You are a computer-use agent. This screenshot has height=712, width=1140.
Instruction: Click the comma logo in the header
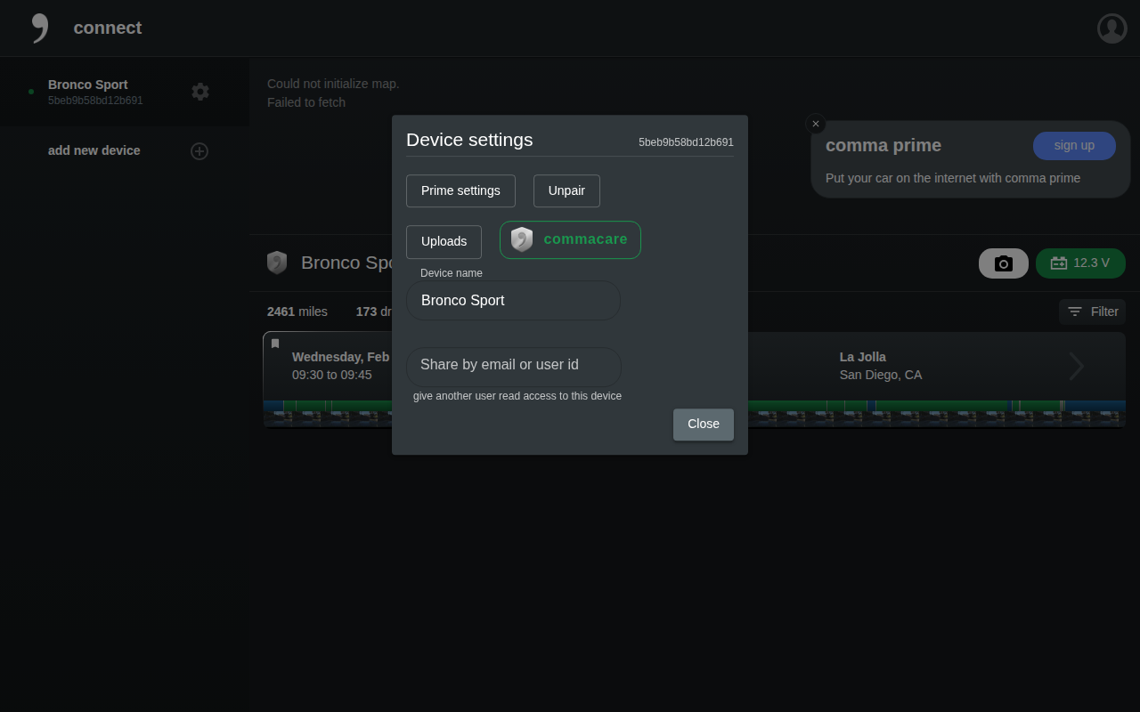click(x=39, y=28)
